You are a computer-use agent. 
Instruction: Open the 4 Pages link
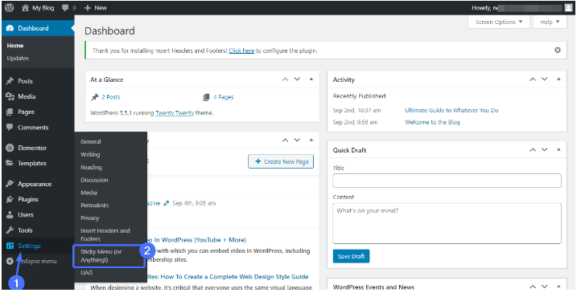click(224, 97)
